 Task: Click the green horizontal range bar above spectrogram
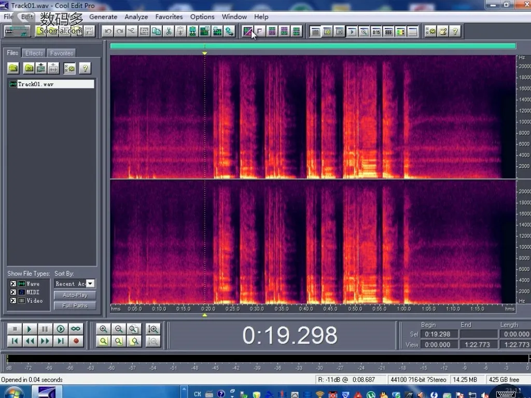pyautogui.click(x=313, y=46)
